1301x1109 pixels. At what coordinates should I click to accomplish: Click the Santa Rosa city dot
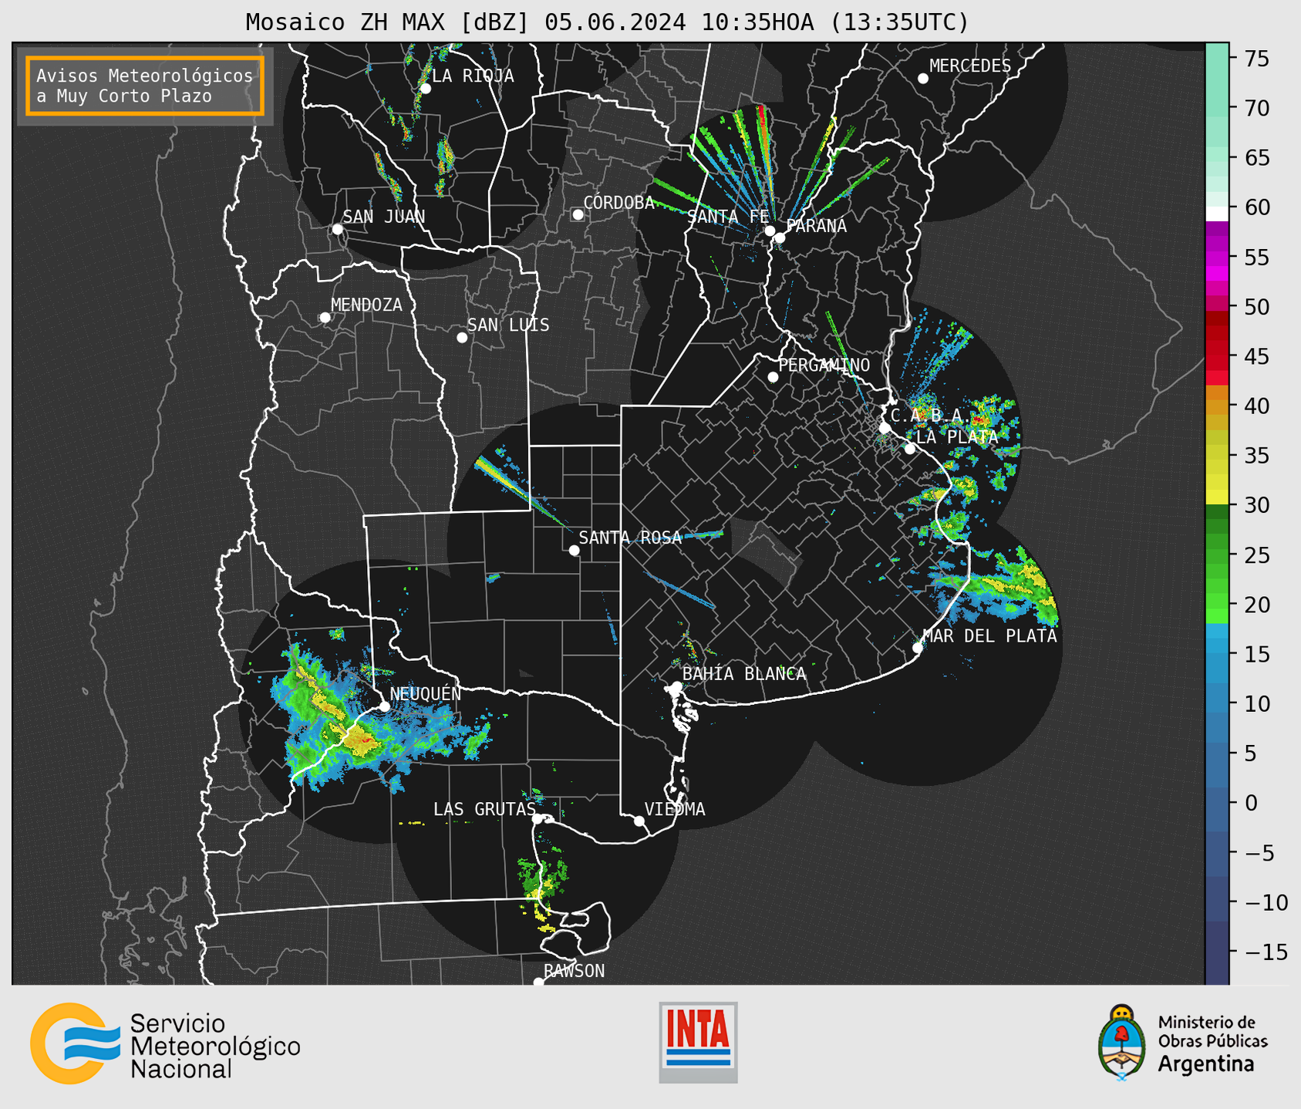[574, 551]
